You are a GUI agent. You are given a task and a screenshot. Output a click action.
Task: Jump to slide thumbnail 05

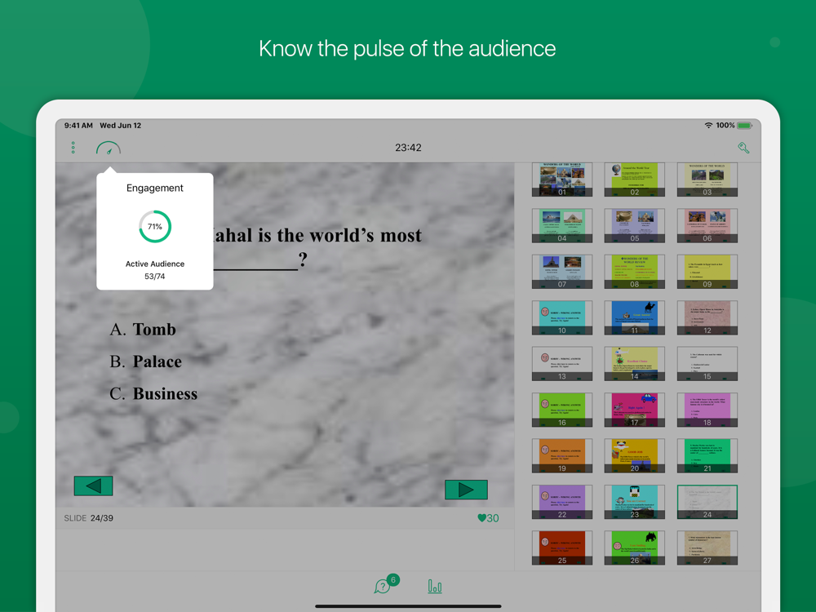634,226
